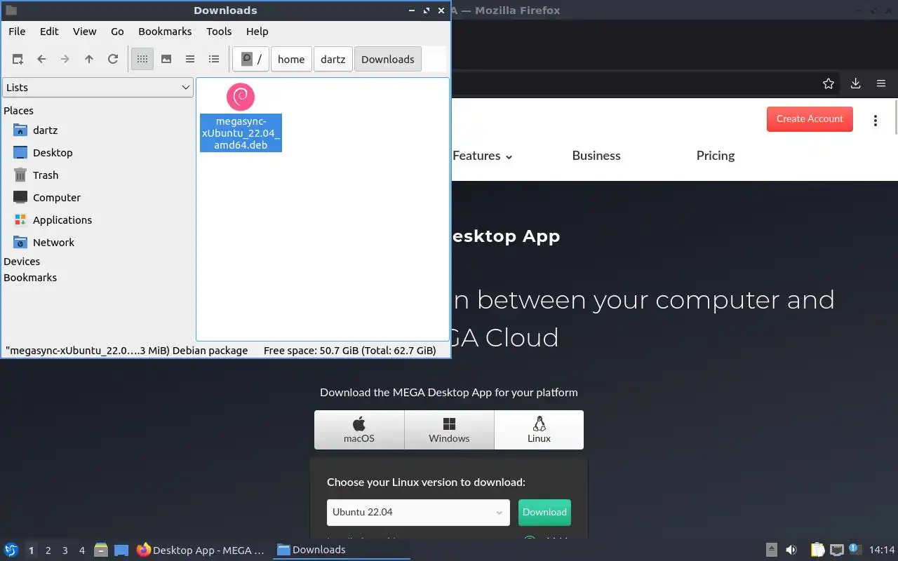Switch to workspace 4
The image size is (898, 561).
[x=81, y=550]
